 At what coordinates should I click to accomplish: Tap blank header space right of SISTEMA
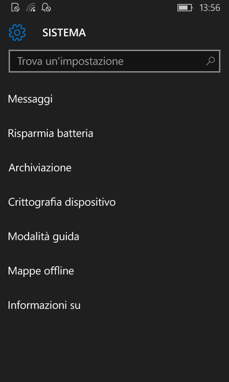pos(156,32)
